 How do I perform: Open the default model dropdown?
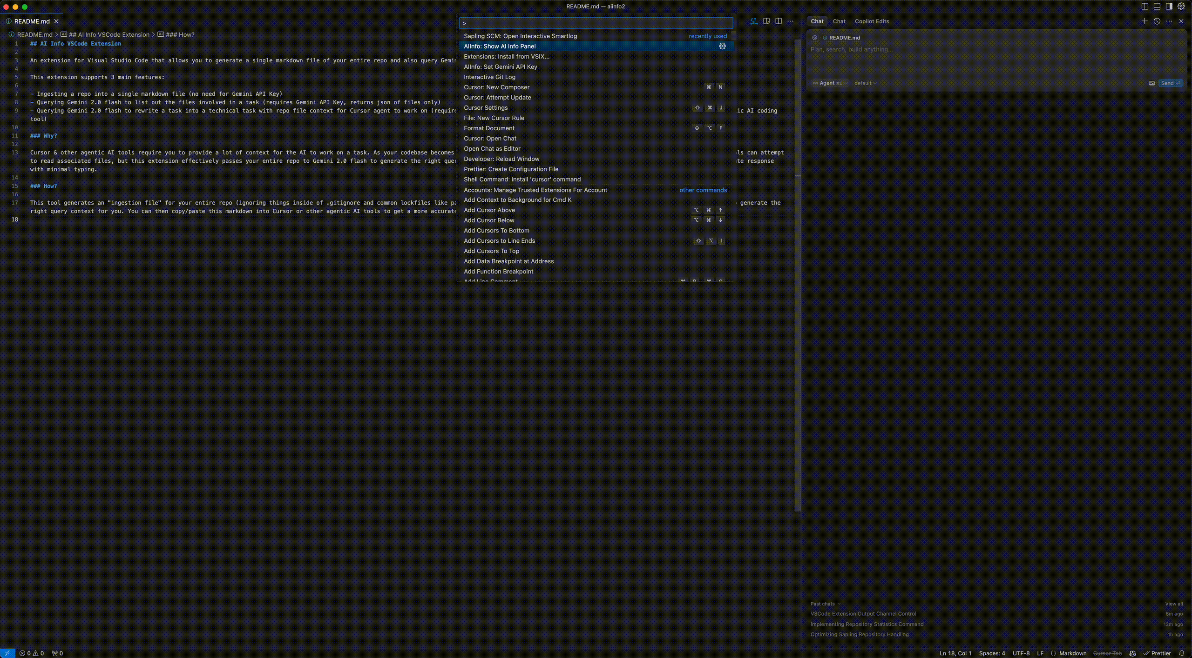click(x=865, y=83)
